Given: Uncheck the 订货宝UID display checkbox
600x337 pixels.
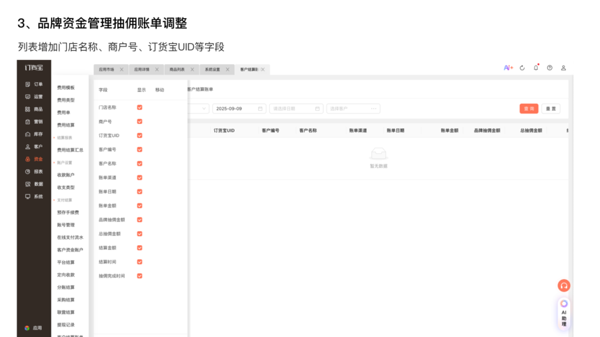Looking at the screenshot, I should point(140,136).
